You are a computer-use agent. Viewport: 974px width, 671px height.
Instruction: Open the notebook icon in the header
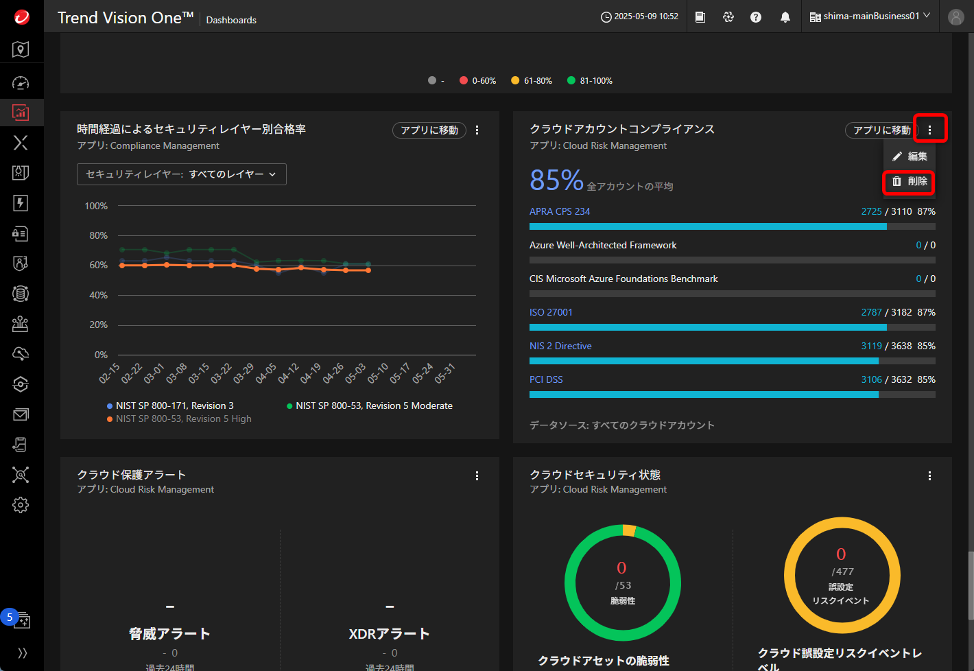coord(700,17)
